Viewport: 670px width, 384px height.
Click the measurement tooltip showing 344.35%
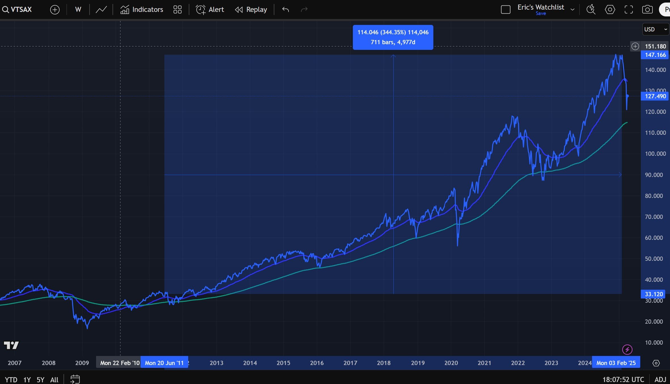coord(393,37)
